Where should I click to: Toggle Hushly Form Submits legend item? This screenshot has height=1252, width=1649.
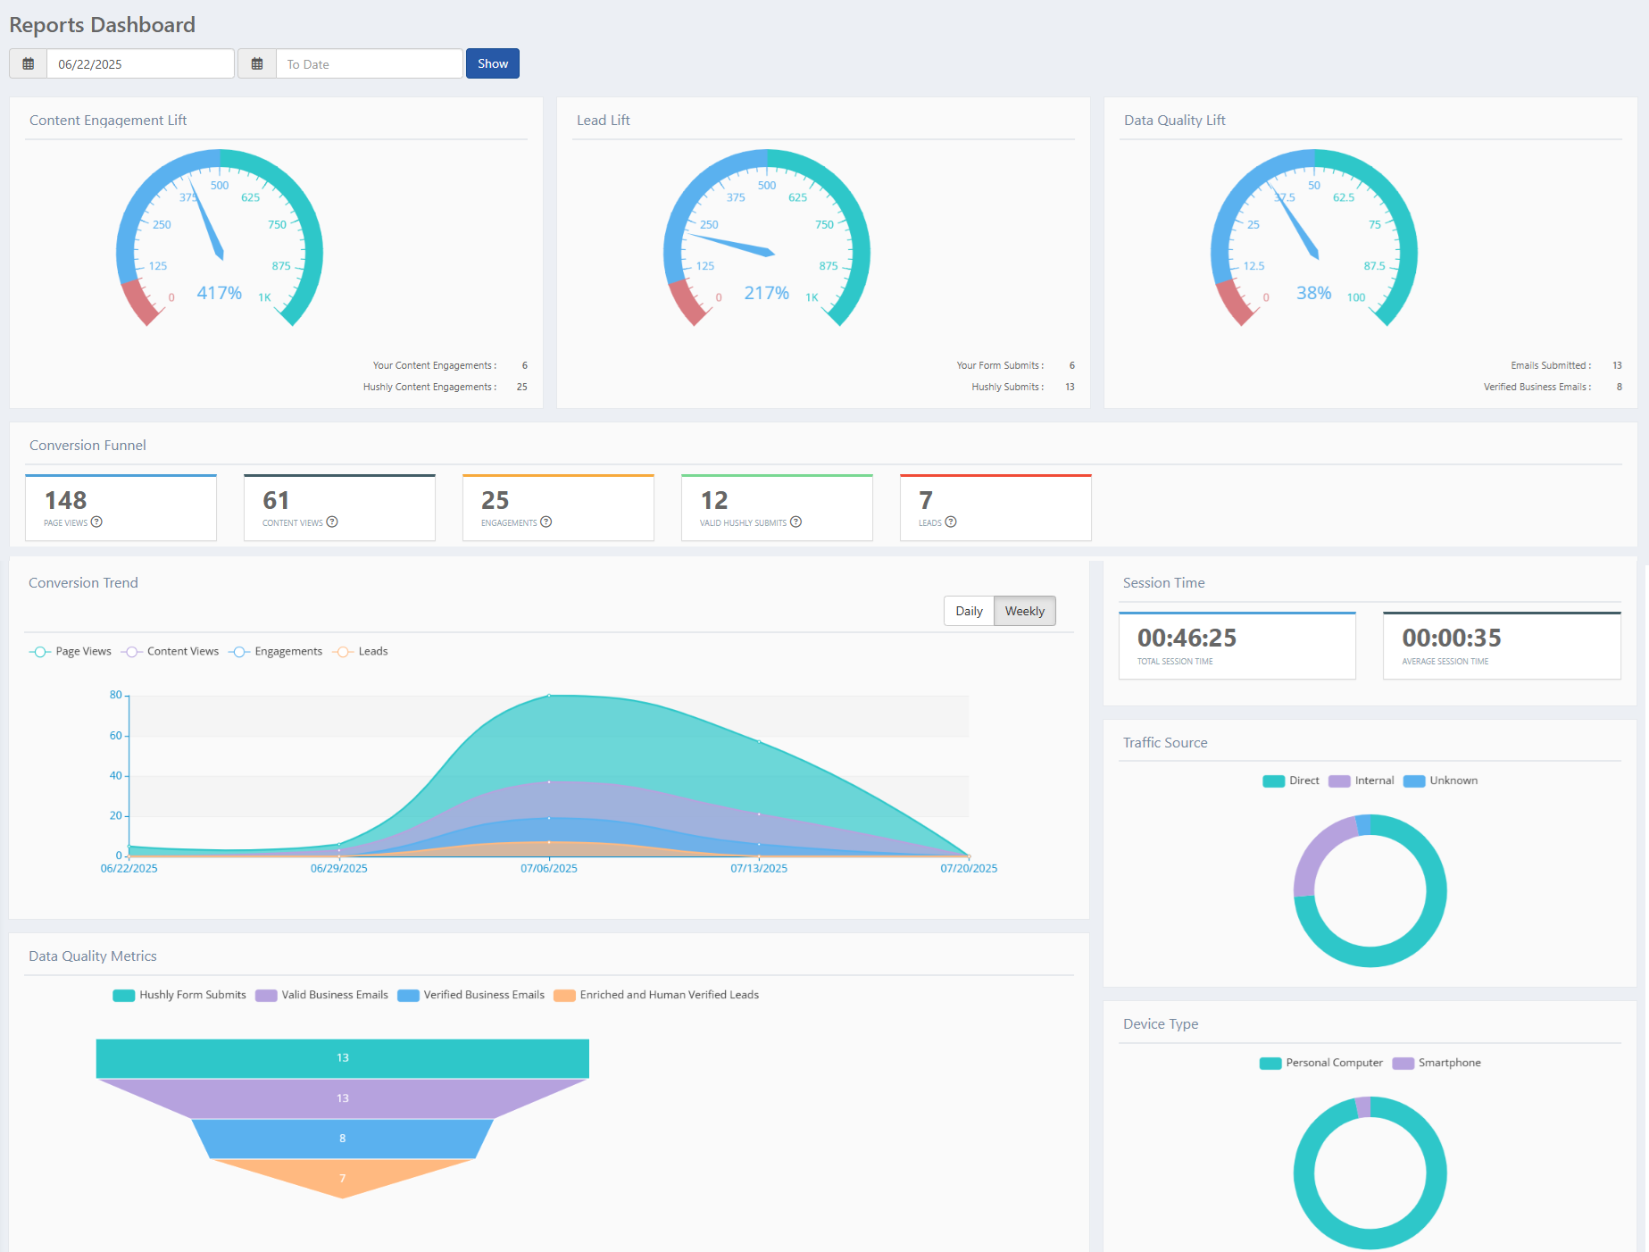coord(179,995)
